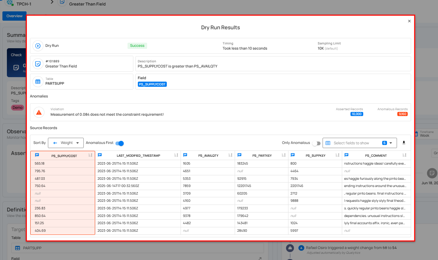Enable the Only Anomalous switch
The image size is (438, 260).
(x=316, y=143)
